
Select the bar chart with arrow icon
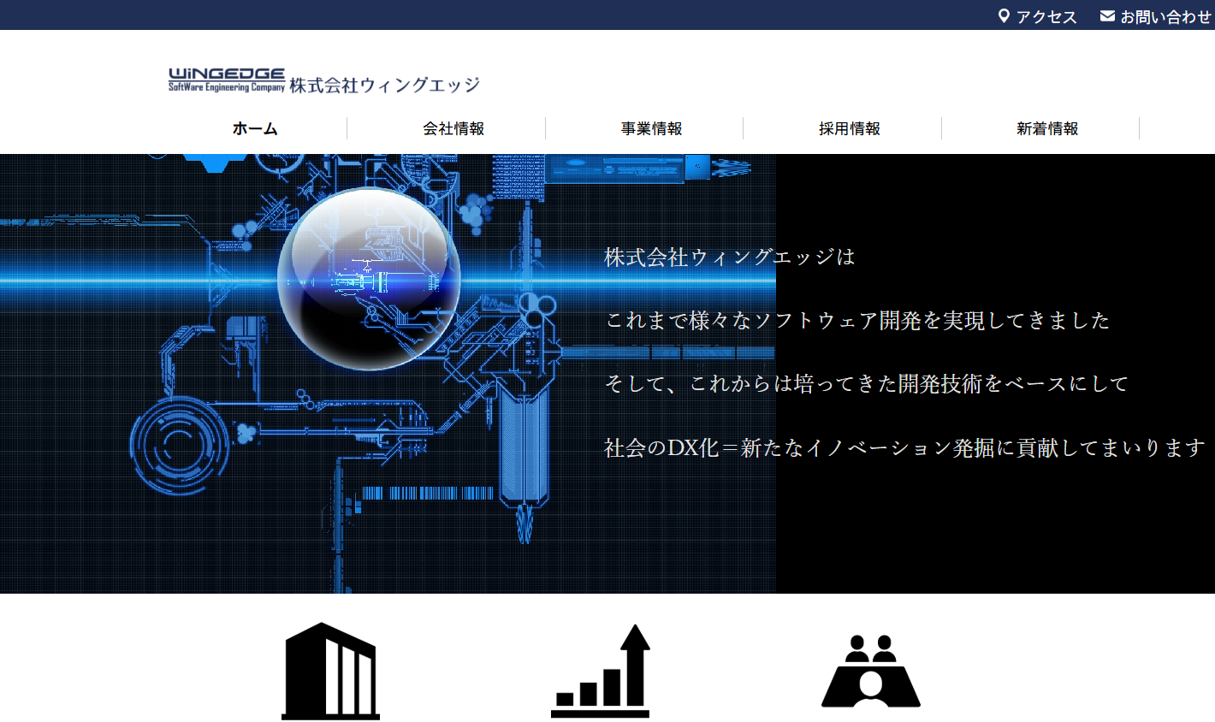tap(601, 671)
